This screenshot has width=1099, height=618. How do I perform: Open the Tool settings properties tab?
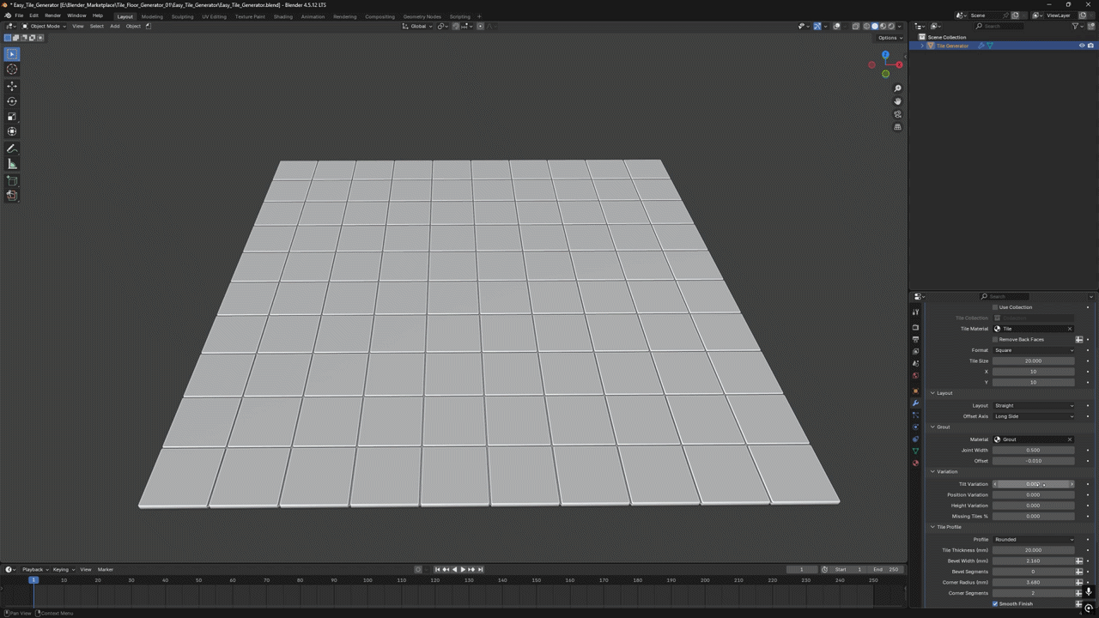point(915,312)
